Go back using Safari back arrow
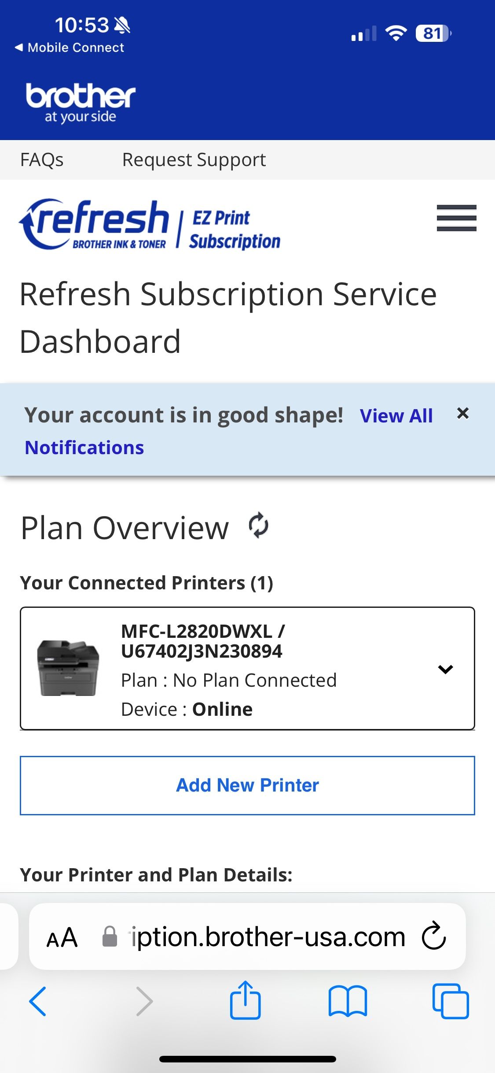Image resolution: width=495 pixels, height=1073 pixels. [37, 1001]
